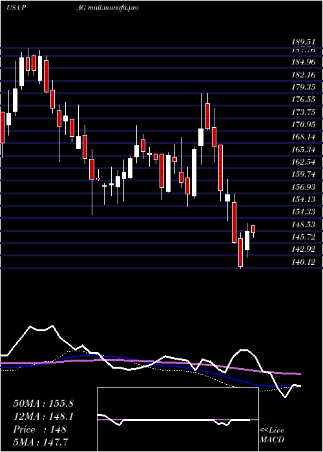The image size is (323, 452).
Task: Click the 5MA : 147.7 readout
Action: (x=41, y=442)
